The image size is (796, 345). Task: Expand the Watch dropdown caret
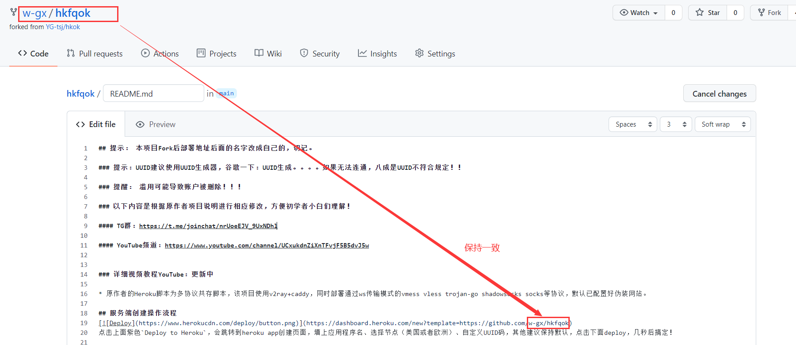pos(655,13)
